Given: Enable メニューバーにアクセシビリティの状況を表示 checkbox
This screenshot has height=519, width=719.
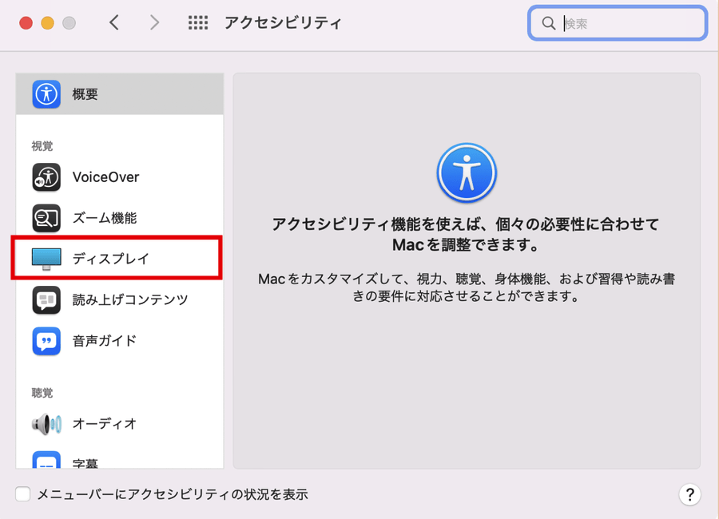Looking at the screenshot, I should coord(23,494).
